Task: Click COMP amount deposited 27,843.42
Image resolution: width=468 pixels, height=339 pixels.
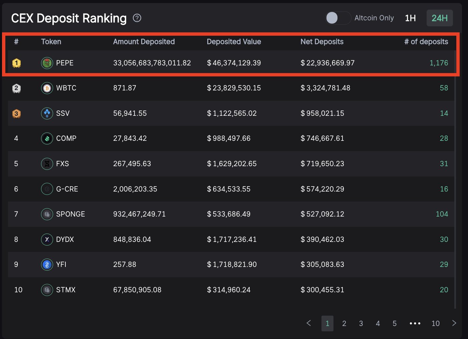Action: (130, 138)
